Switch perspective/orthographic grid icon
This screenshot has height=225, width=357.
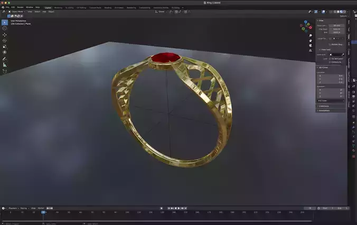click(311, 51)
